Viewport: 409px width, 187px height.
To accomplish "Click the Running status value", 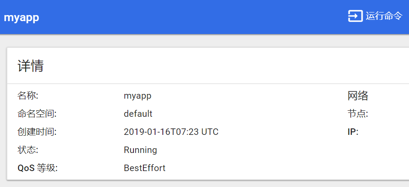I will [x=140, y=150].
